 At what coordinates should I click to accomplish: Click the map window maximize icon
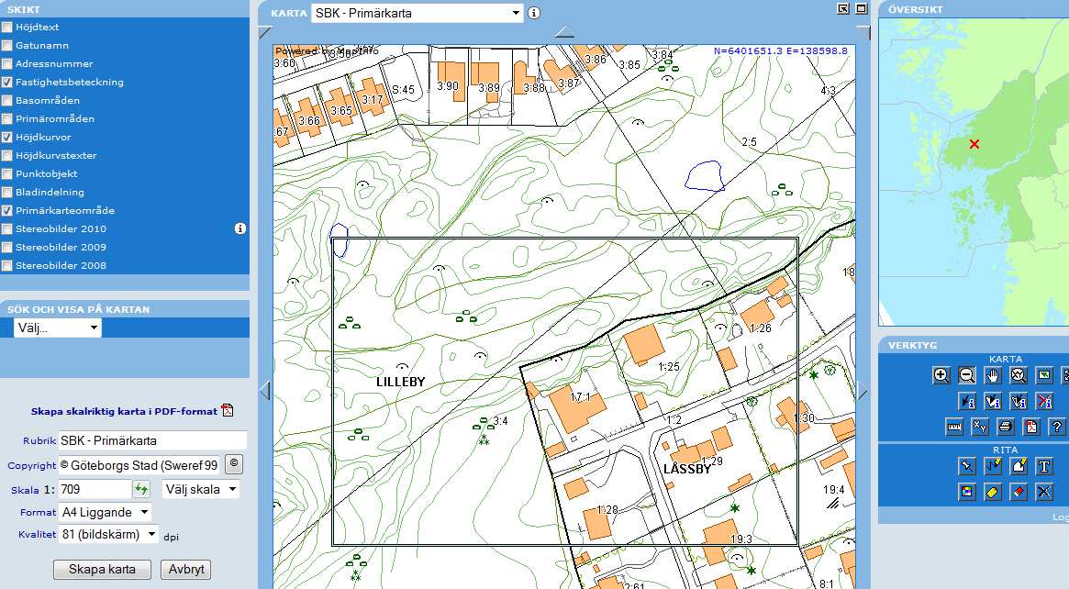pos(861,9)
